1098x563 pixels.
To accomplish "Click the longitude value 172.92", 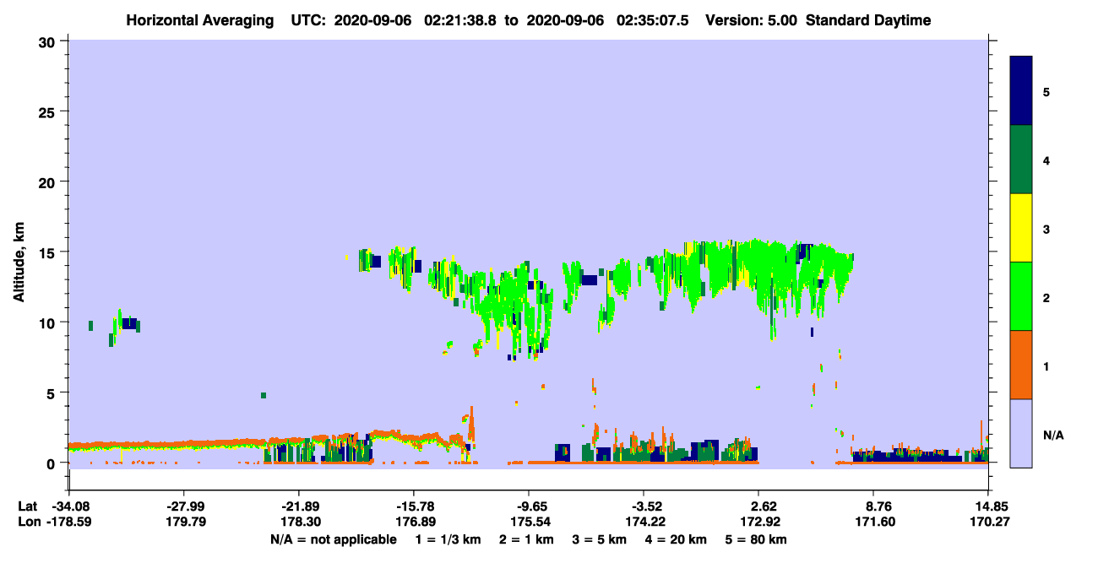I will (x=758, y=522).
